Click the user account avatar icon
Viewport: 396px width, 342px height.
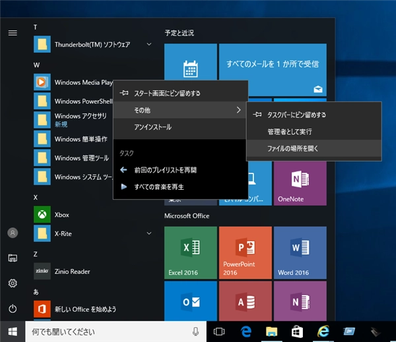(x=13, y=233)
